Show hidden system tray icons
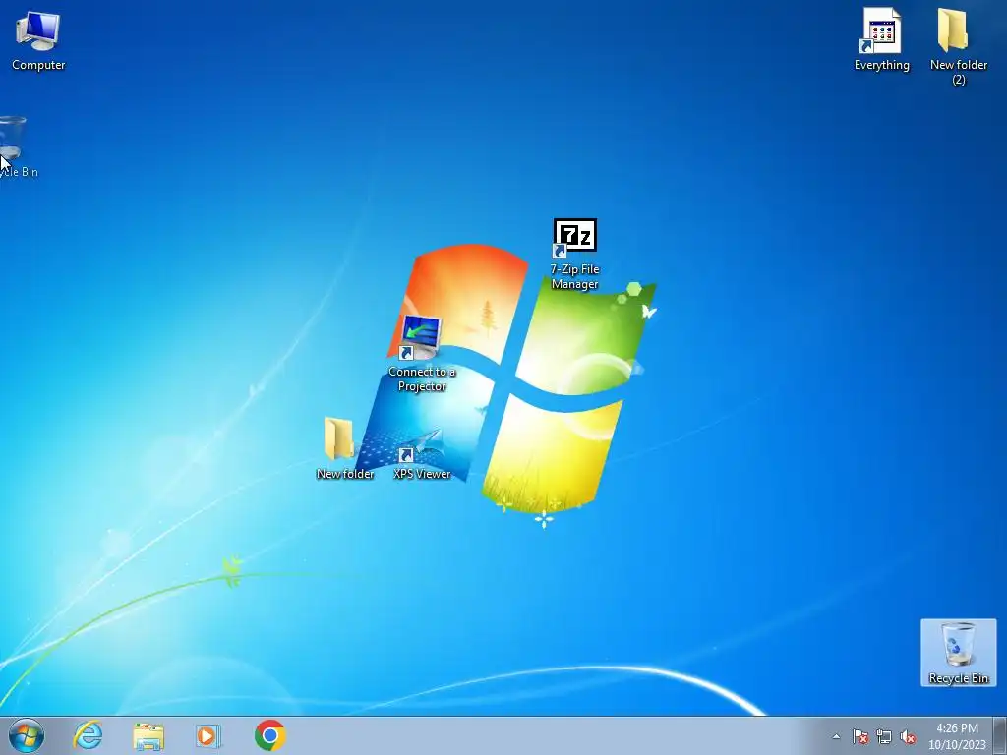1007x755 pixels. [x=836, y=737]
